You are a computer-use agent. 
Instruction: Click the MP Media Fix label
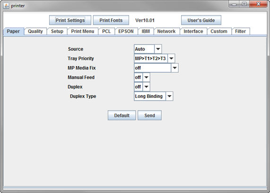[x=82, y=68]
